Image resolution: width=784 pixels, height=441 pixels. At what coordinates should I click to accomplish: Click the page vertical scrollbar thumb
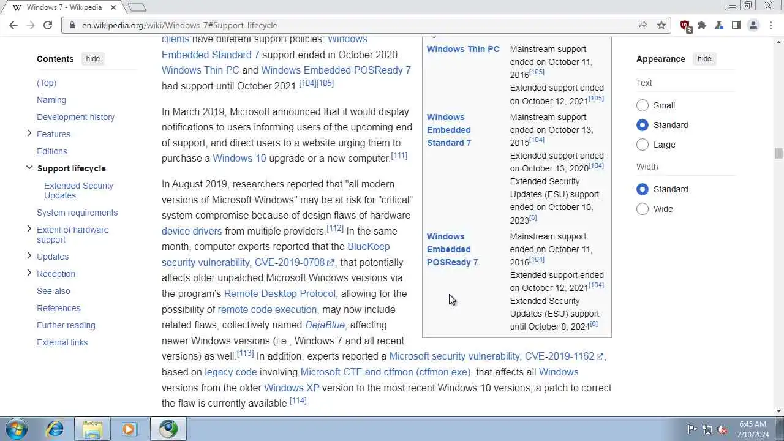pyautogui.click(x=778, y=154)
